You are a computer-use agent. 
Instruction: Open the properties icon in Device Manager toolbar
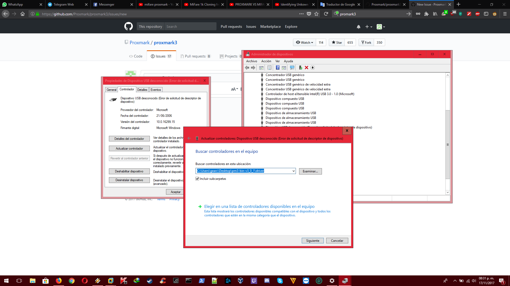click(269, 68)
